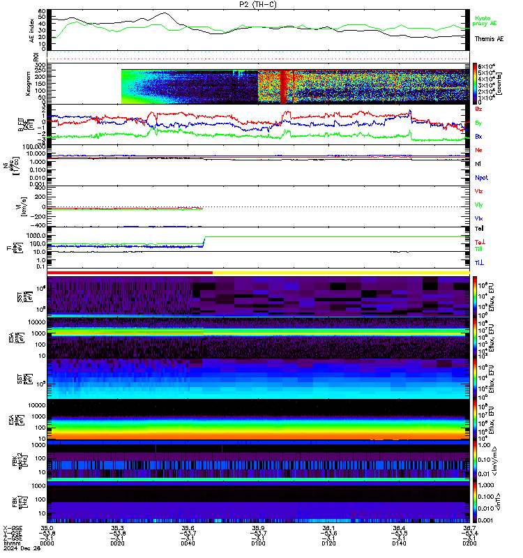Screen dimensions: 523x558
Task: Select the black Te parallel legend label
Action: point(479,229)
